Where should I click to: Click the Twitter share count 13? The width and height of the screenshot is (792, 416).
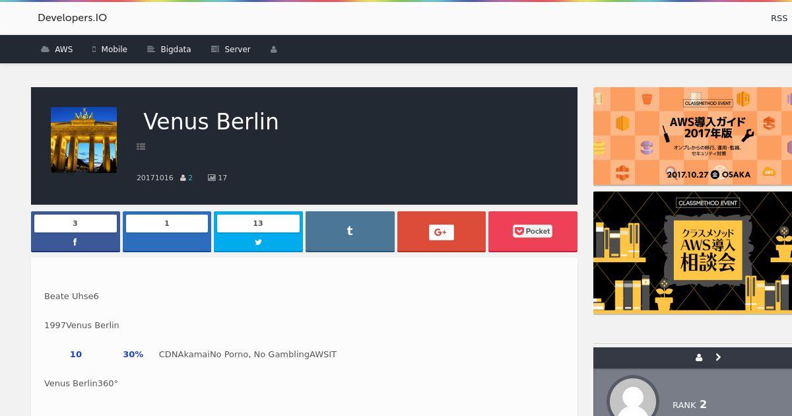(258, 223)
